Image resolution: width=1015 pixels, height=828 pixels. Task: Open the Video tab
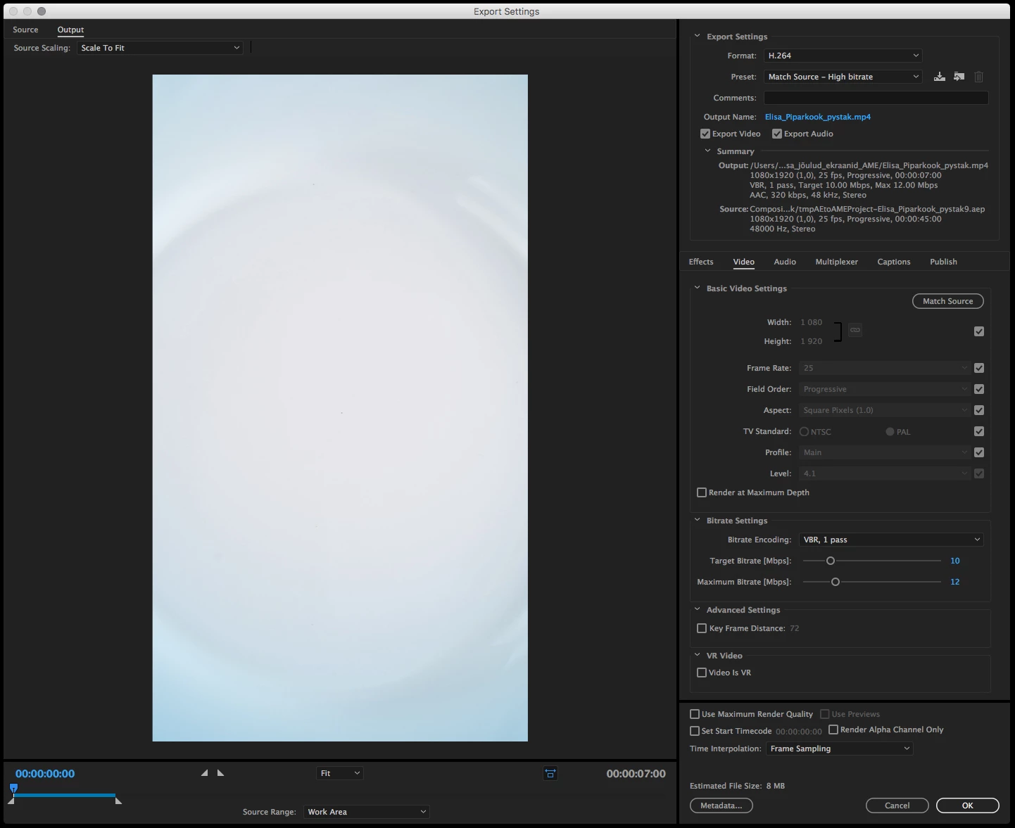[x=743, y=262]
